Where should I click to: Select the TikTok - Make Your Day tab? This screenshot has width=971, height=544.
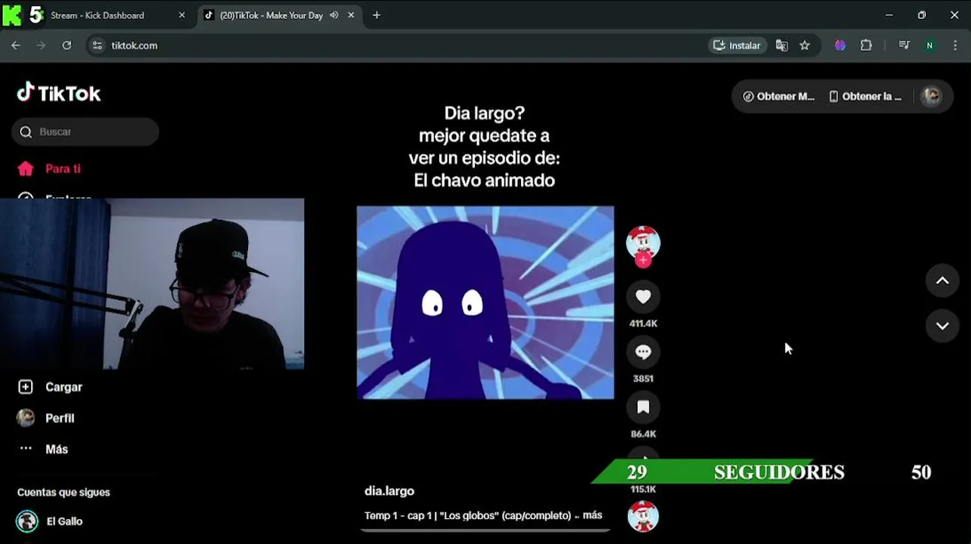[271, 15]
